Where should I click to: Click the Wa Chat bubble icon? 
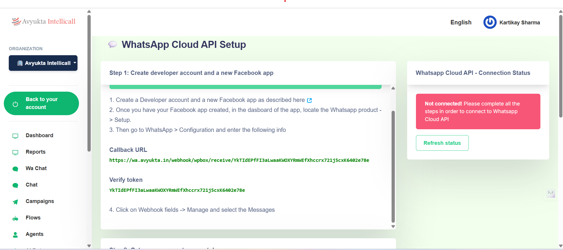tap(15, 169)
